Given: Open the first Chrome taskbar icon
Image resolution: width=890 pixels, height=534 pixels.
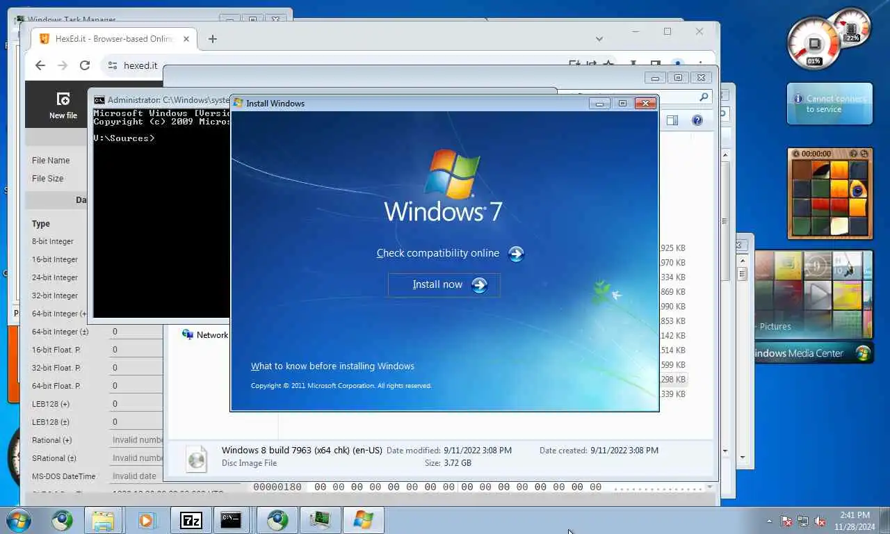Looking at the screenshot, I should pyautogui.click(x=63, y=520).
